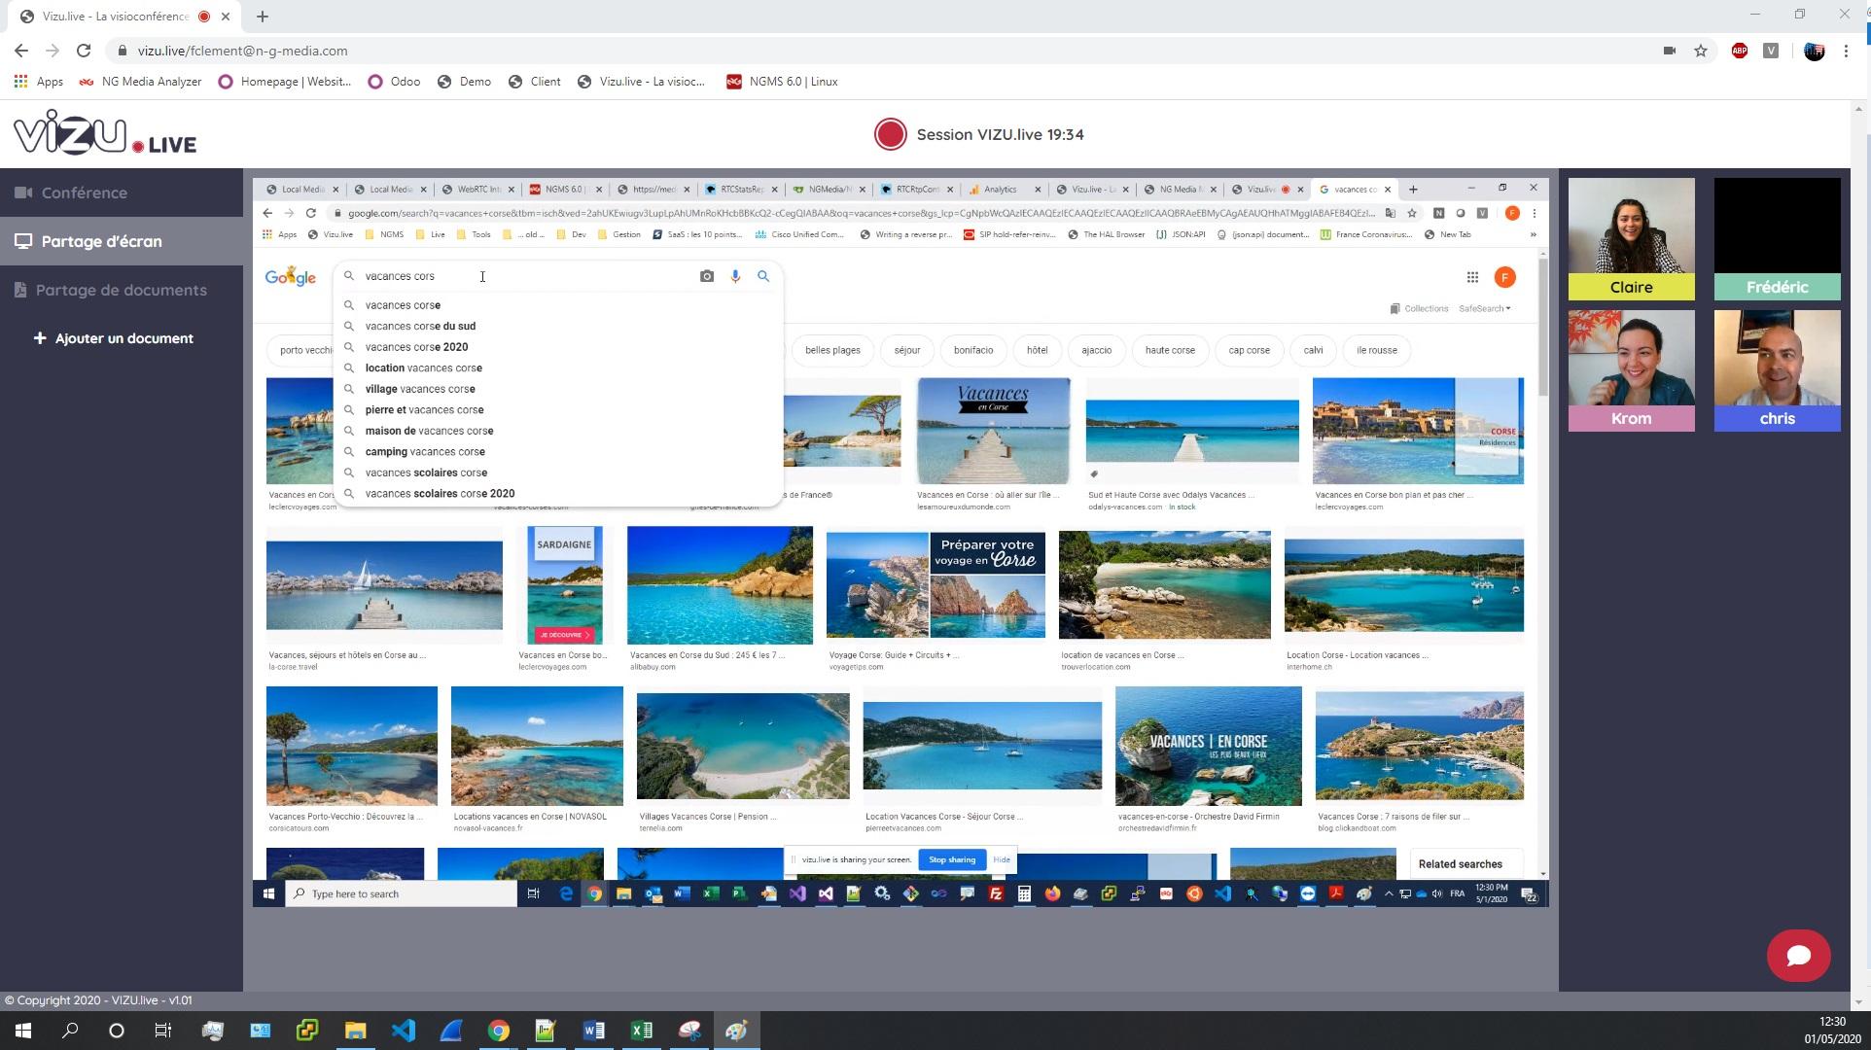Select the 'cap corse' filter chip
The image size is (1871, 1050).
pyautogui.click(x=1249, y=350)
